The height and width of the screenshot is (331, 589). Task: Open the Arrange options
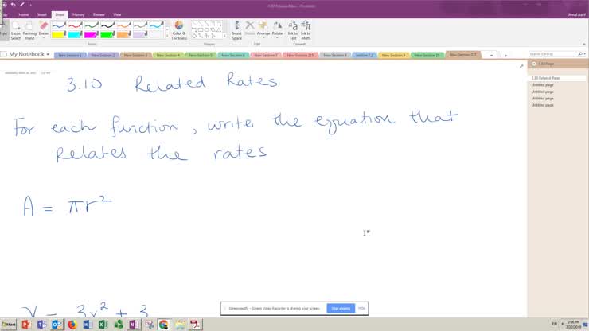pos(263,30)
